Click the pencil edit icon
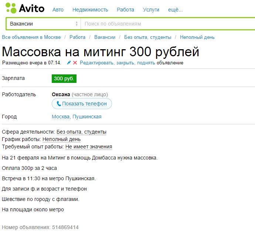Image resolution: width=255 pixels, height=235 pixels. coord(69,63)
